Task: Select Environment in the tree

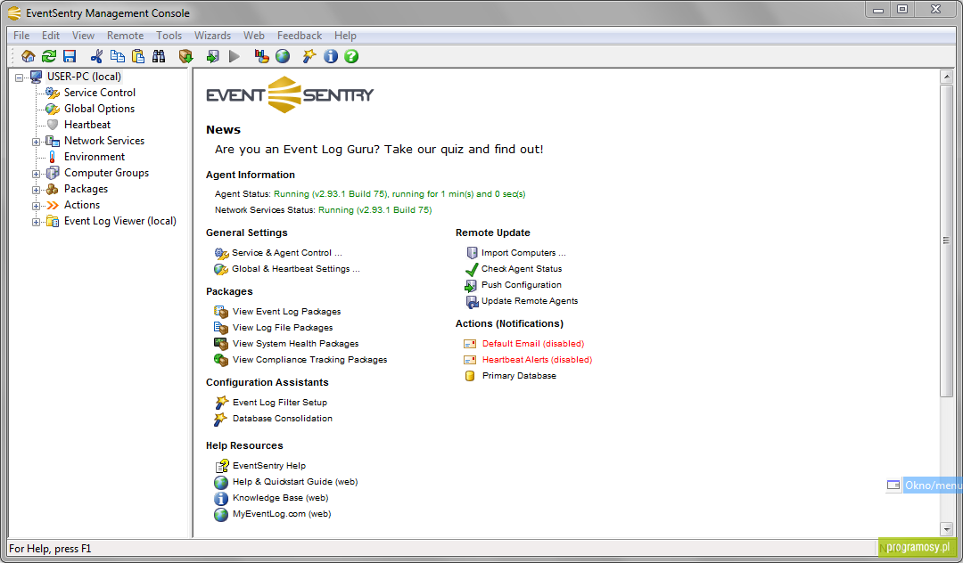Action: (94, 157)
